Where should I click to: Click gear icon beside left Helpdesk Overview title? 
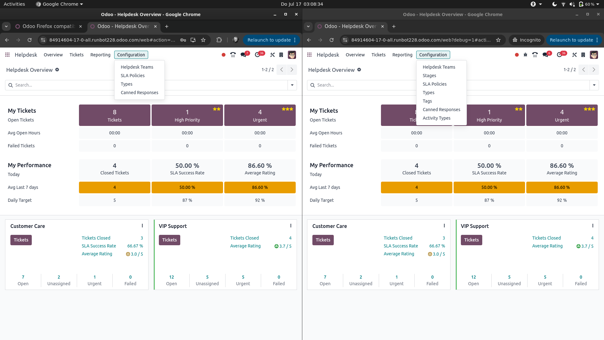pos(57,70)
